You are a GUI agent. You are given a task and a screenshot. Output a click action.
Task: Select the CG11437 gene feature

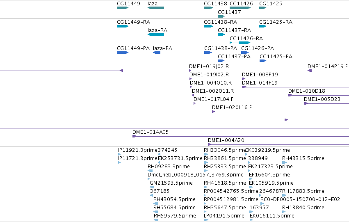coord(221,16)
